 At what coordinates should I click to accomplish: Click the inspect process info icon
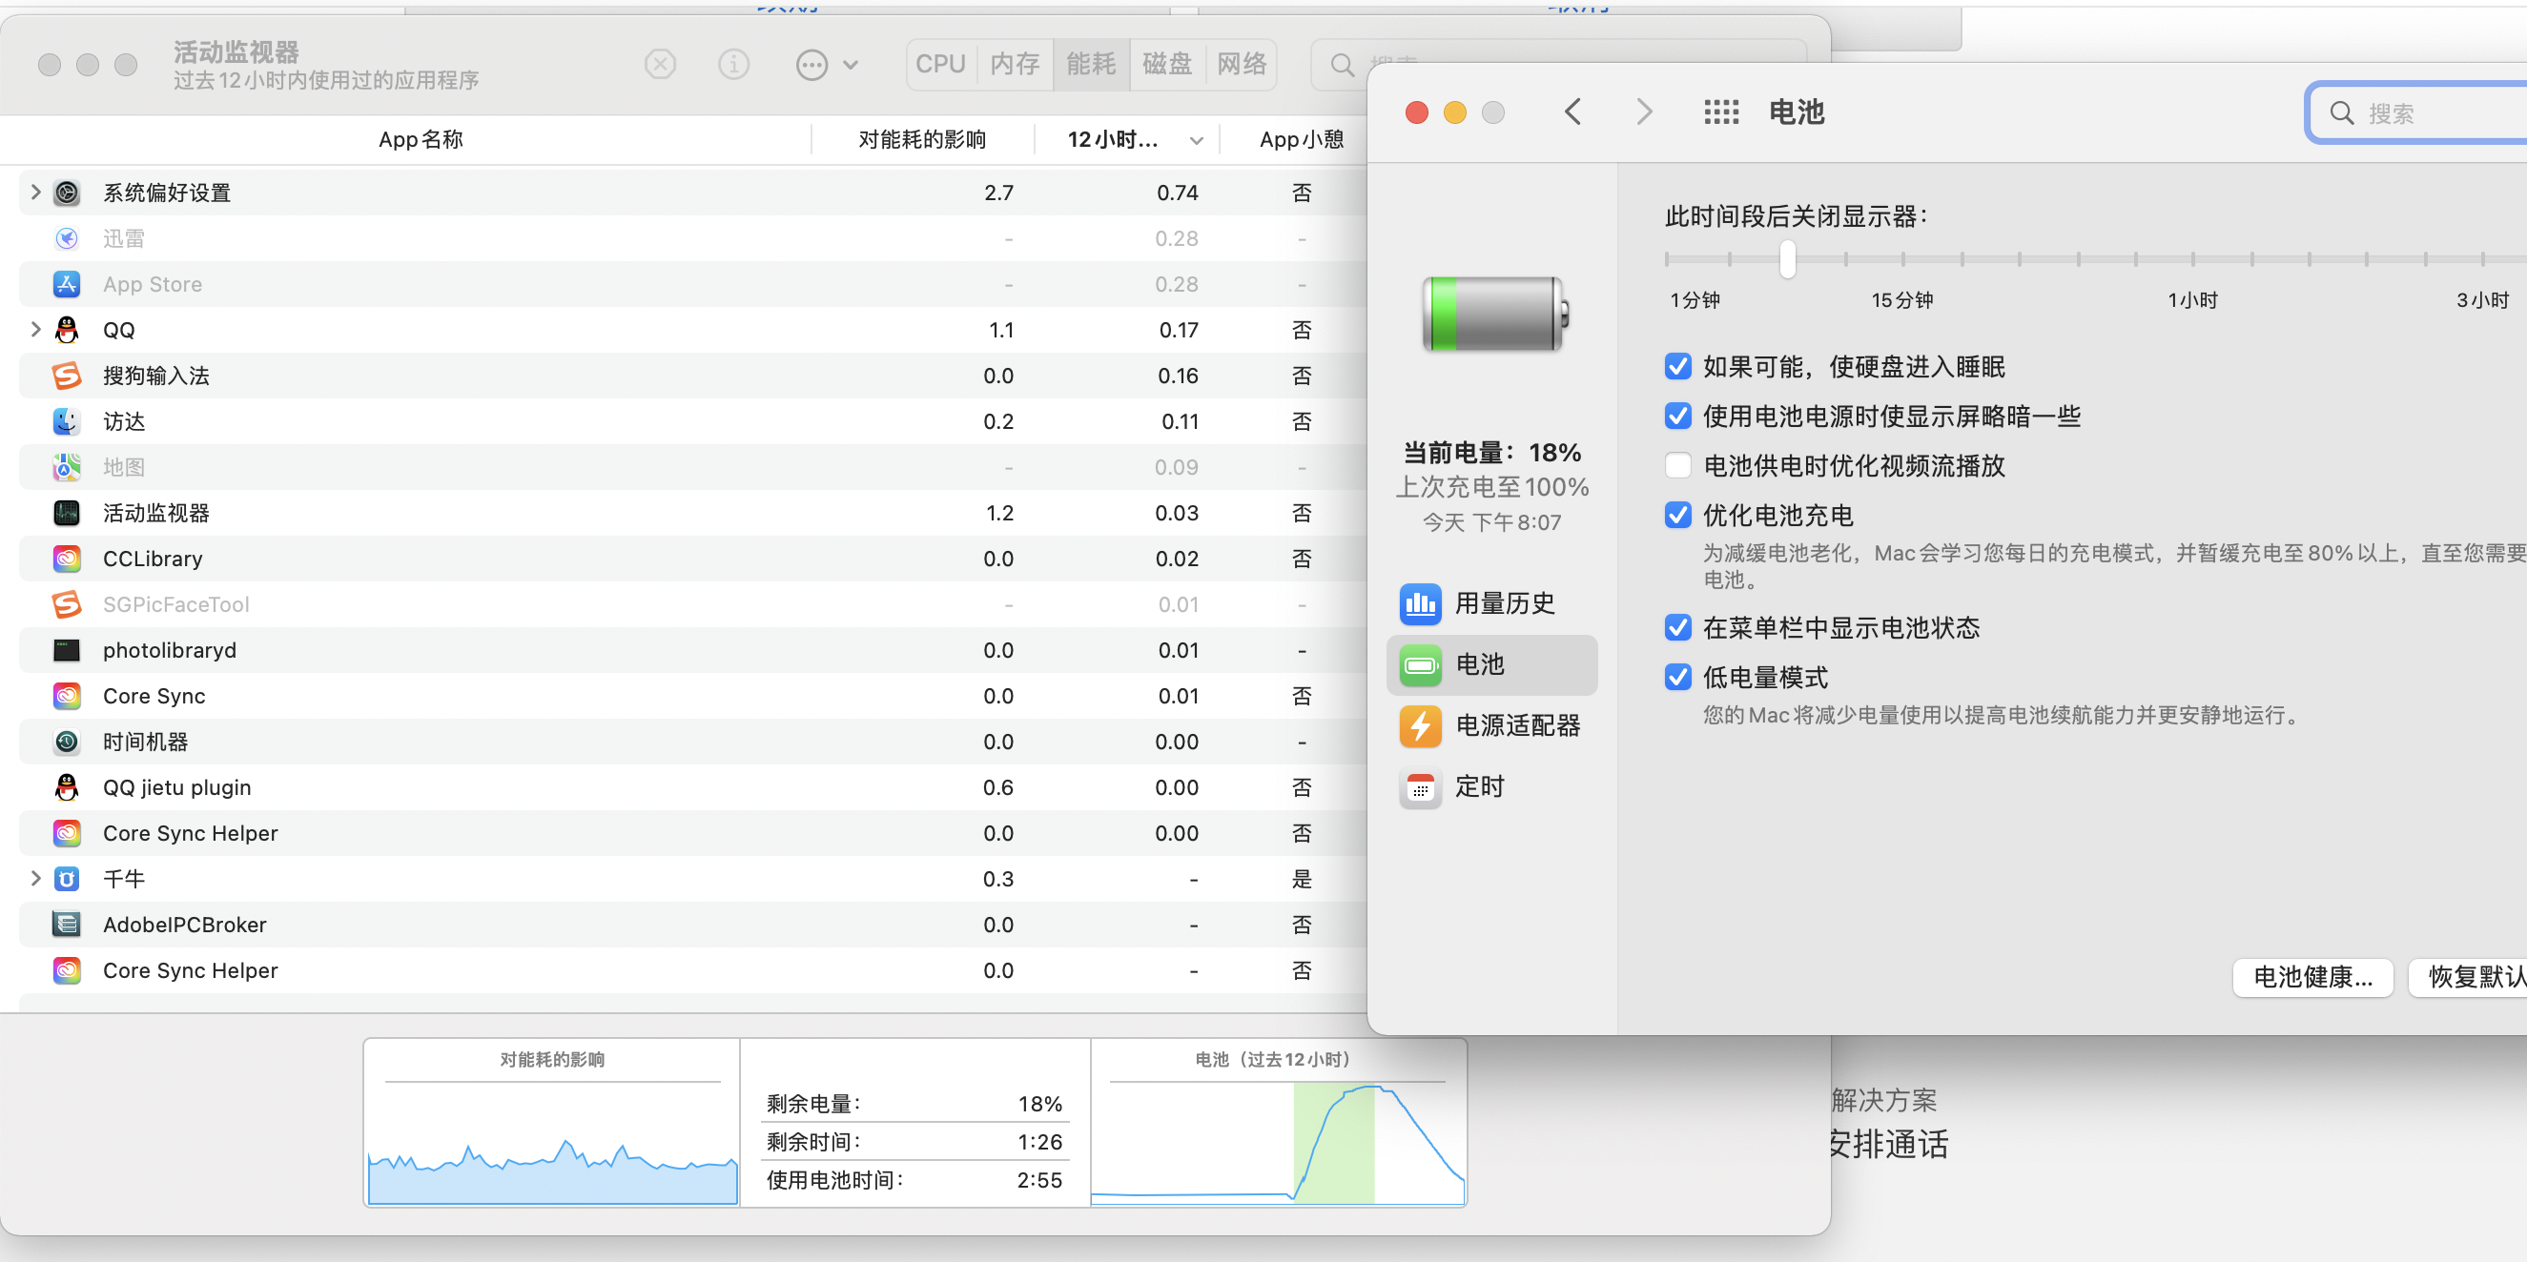pyautogui.click(x=733, y=65)
